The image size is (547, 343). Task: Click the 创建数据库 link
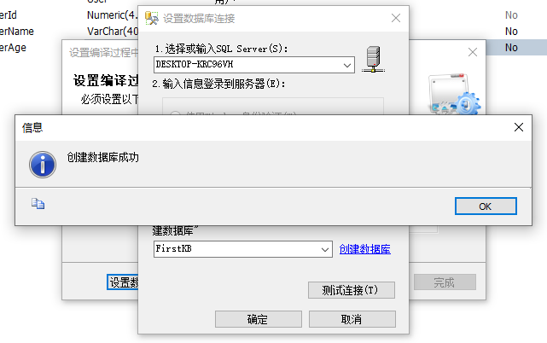pos(365,249)
